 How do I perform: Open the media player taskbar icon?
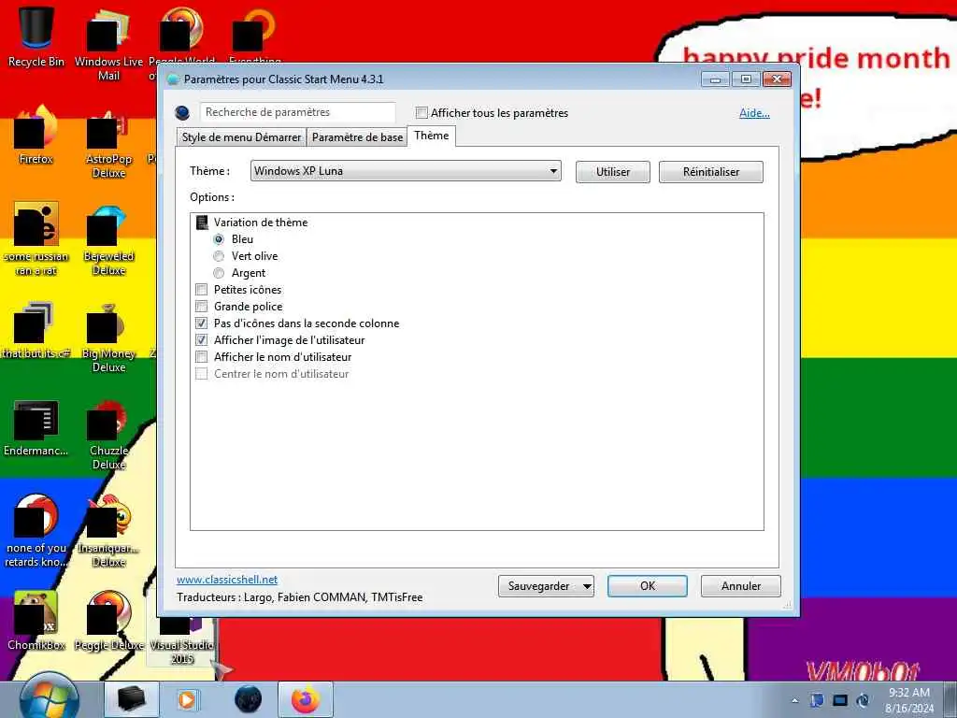click(x=187, y=699)
